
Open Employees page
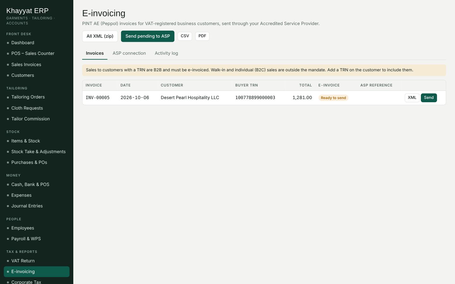(x=37, y=228)
